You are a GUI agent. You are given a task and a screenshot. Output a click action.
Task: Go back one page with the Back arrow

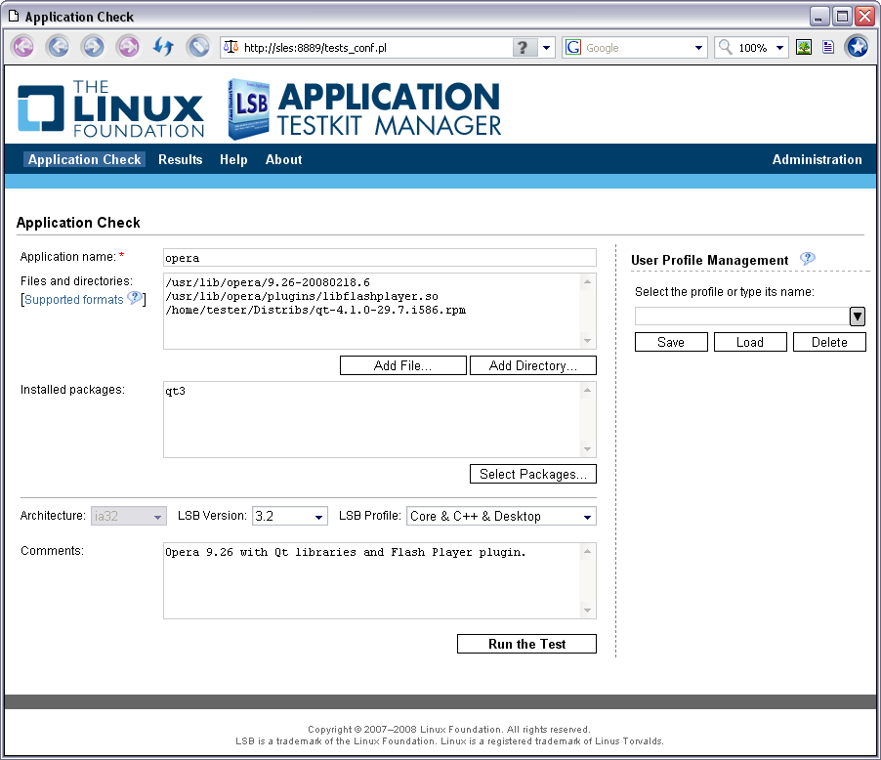coord(58,47)
